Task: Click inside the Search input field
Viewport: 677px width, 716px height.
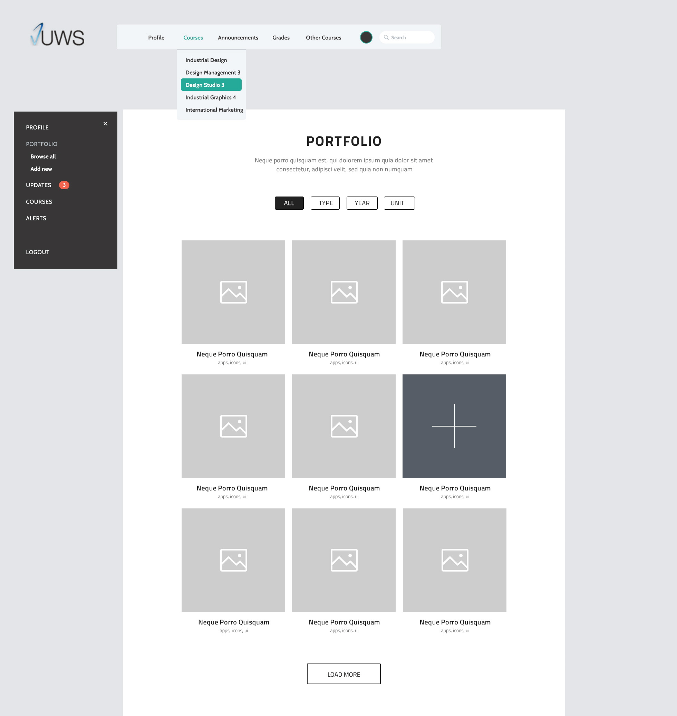Action: 408,37
